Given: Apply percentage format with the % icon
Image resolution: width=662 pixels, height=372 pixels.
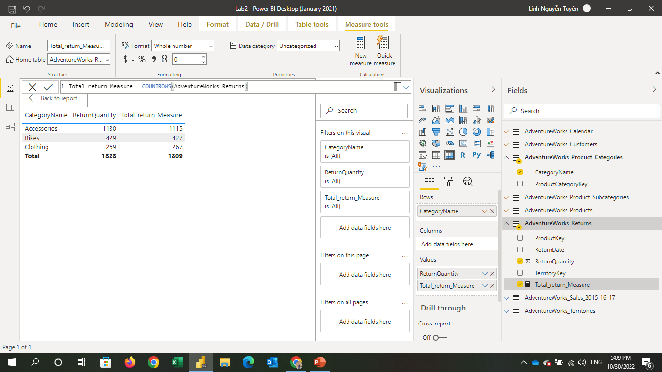Looking at the screenshot, I should [142, 59].
